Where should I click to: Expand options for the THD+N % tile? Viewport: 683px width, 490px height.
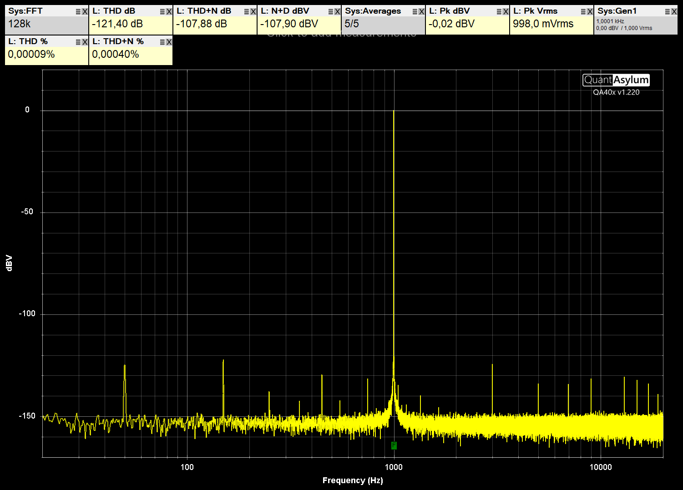tap(162, 42)
